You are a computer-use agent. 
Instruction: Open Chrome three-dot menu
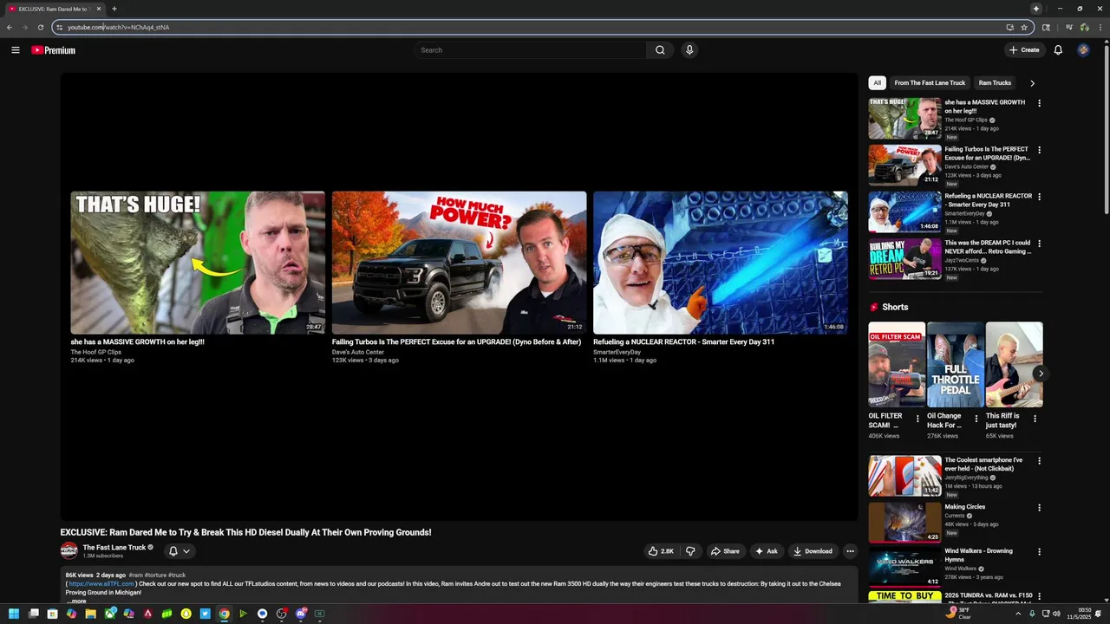pos(1100,27)
